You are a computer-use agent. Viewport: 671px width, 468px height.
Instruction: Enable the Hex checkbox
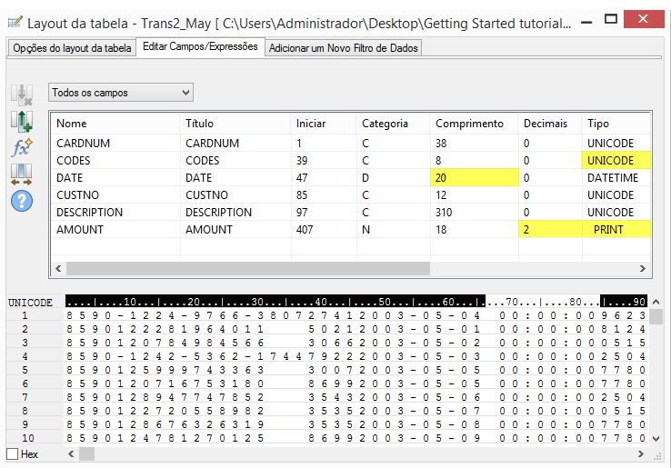coord(12,453)
